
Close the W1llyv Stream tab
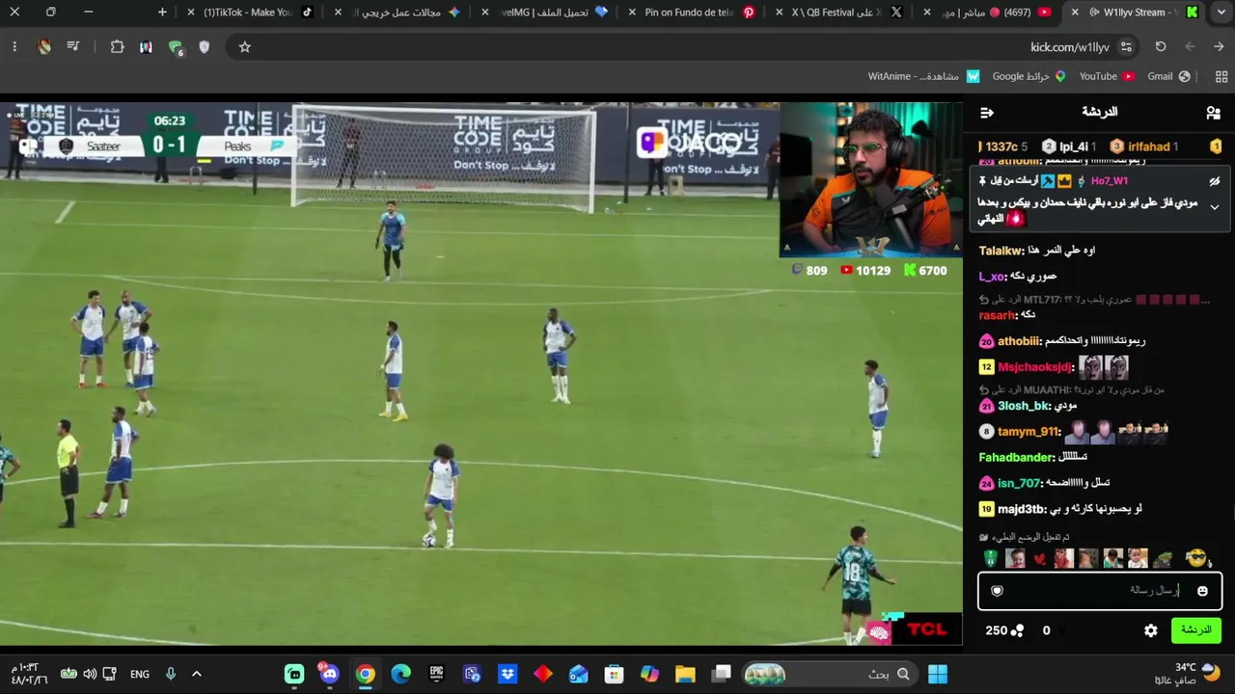tap(1075, 13)
